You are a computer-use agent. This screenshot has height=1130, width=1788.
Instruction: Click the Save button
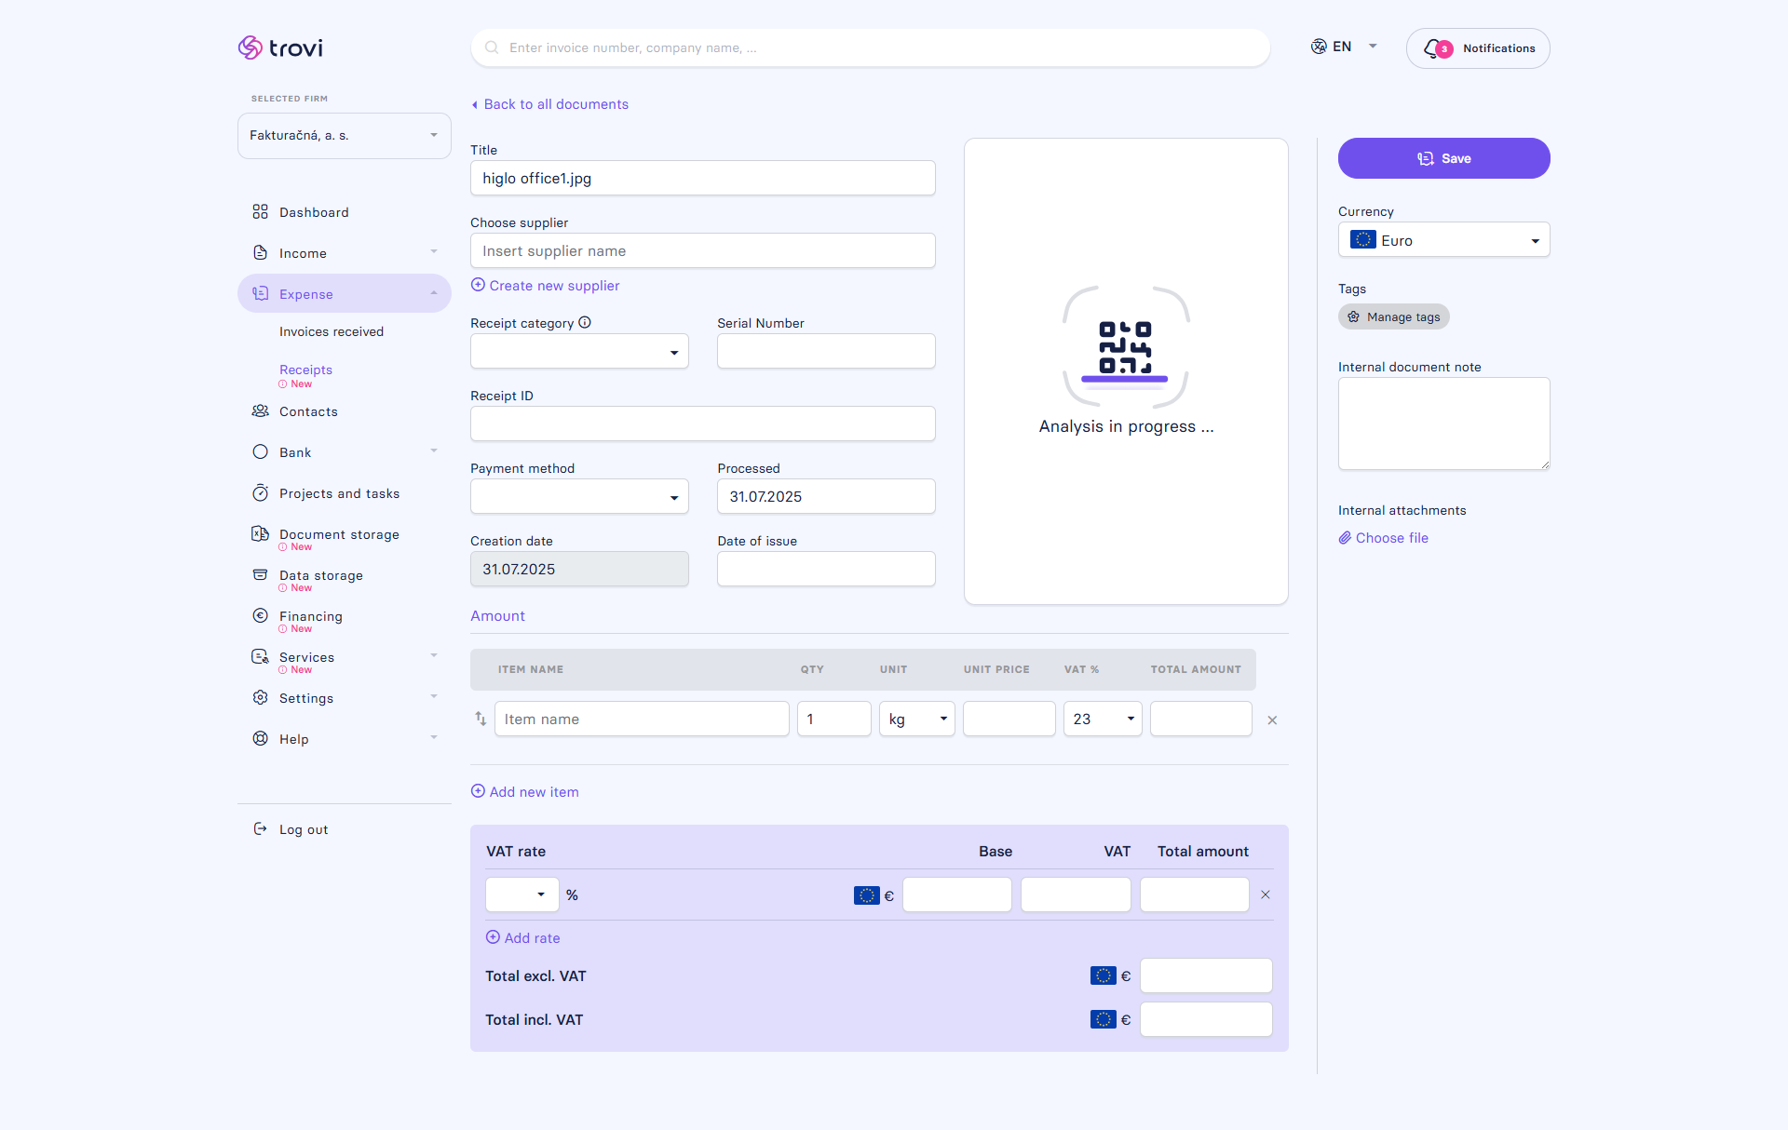(1443, 158)
